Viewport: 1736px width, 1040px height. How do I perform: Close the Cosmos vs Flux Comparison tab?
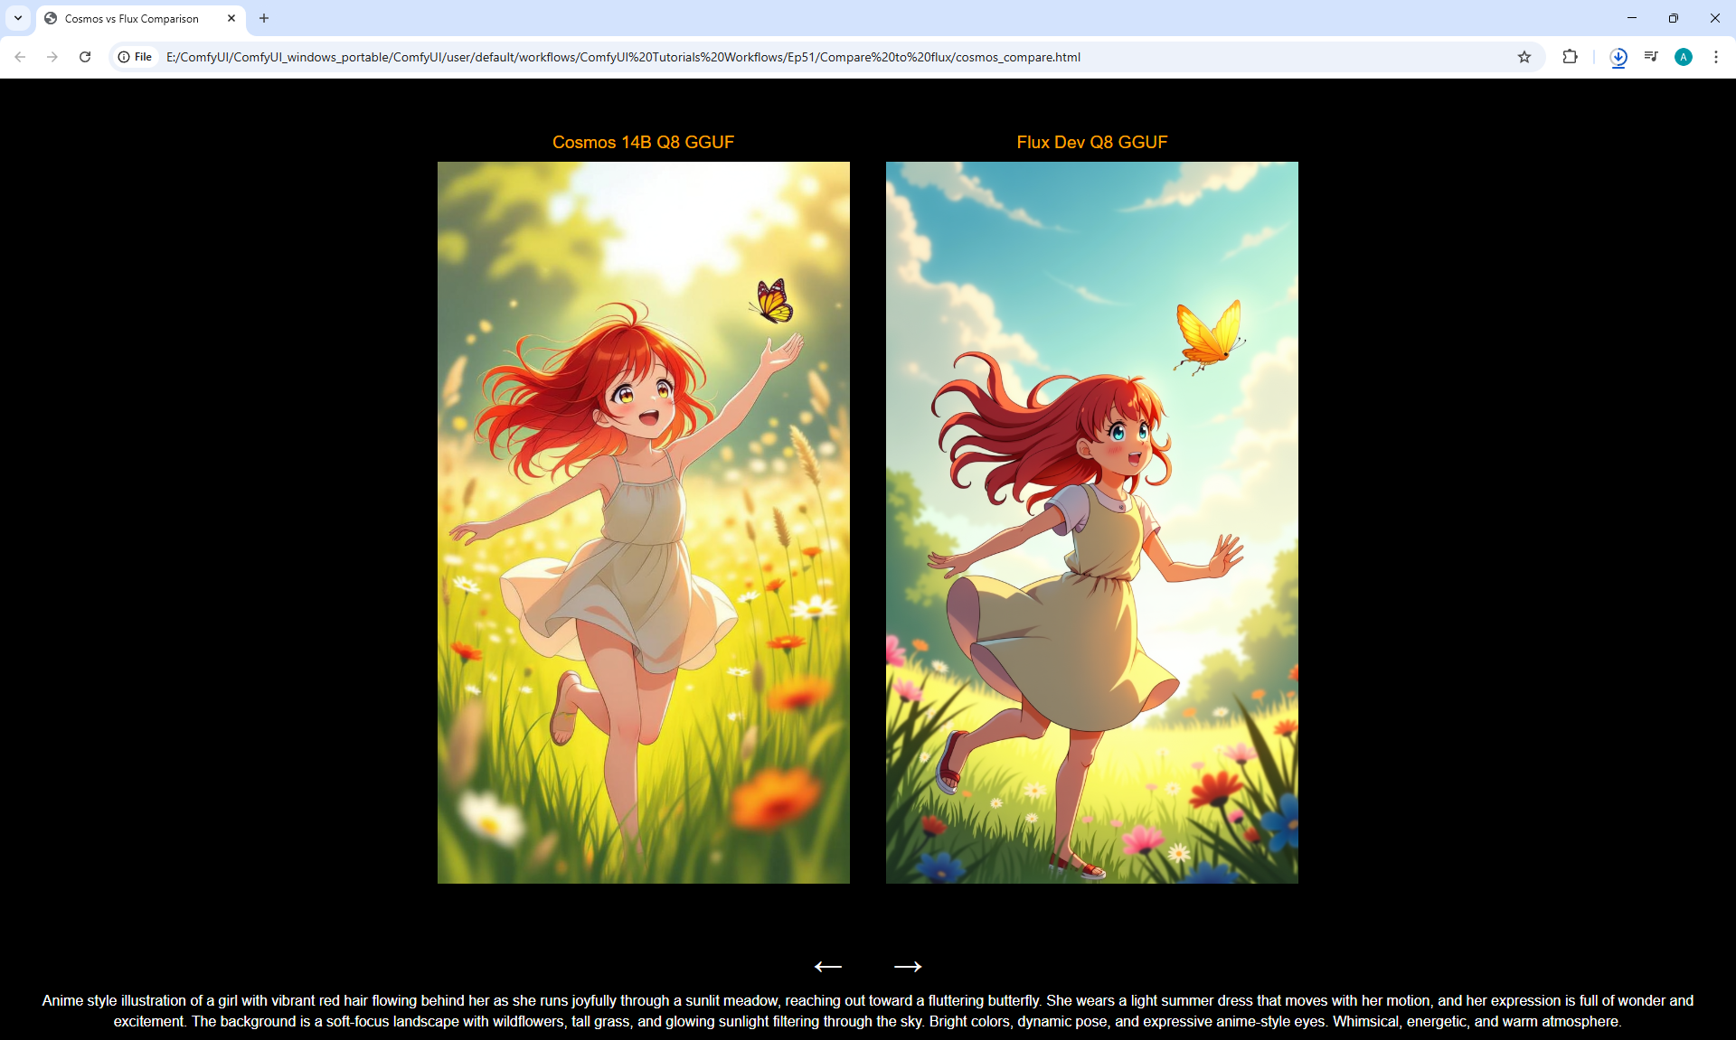(231, 18)
